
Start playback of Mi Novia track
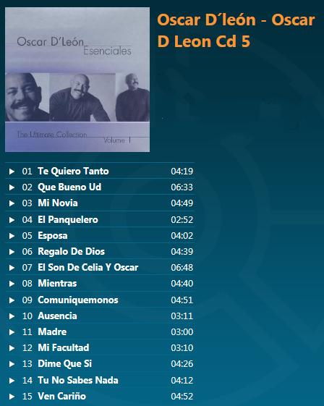click(12, 203)
